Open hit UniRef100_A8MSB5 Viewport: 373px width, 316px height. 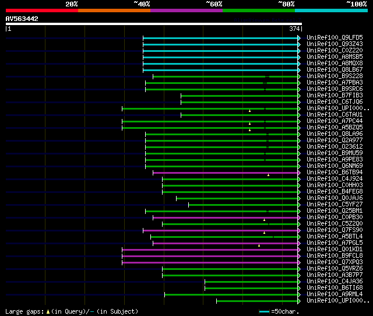[335, 57]
